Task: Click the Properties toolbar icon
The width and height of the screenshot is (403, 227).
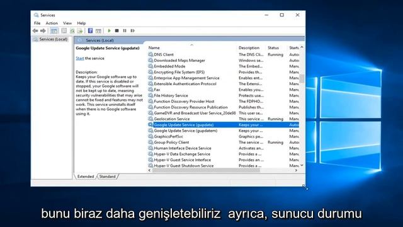Action: click(x=64, y=31)
